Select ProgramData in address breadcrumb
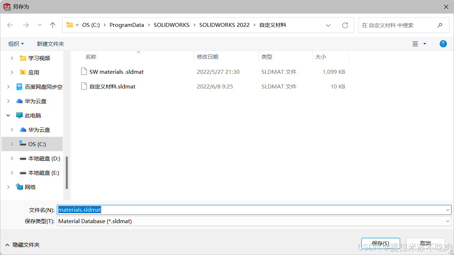The image size is (454, 255). (x=127, y=25)
